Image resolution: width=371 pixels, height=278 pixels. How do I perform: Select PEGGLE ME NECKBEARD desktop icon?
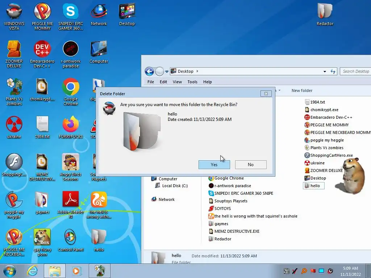click(14, 243)
